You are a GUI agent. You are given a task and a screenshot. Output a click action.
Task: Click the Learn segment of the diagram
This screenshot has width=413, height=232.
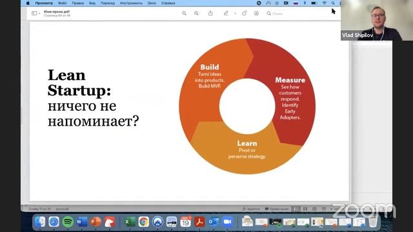[247, 150]
